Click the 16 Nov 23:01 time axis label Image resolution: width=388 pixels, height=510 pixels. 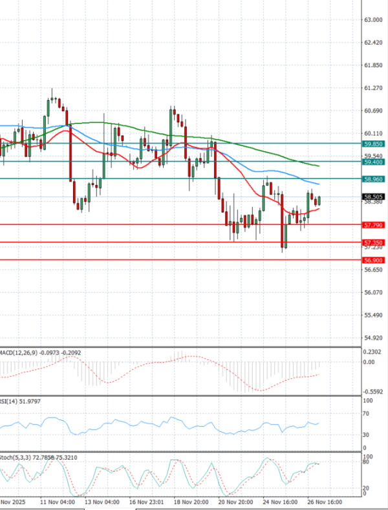pyautogui.click(x=146, y=501)
